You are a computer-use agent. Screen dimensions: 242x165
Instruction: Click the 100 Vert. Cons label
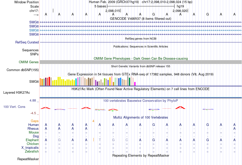tap(14, 107)
